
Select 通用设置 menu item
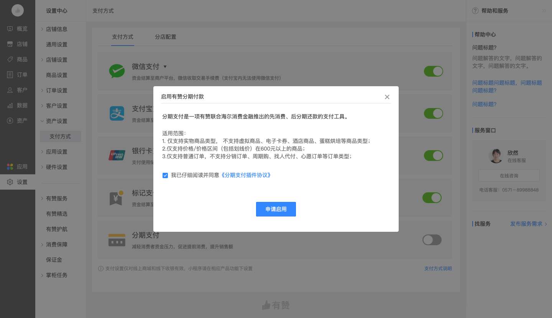[x=57, y=44]
